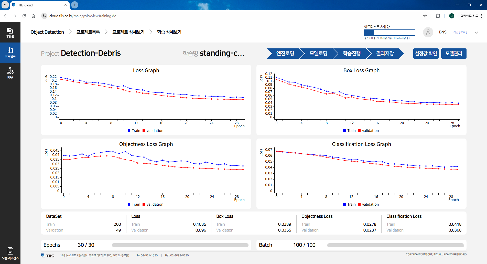This screenshot has width=487, height=264.
Task: Open the browser extensions puzzle icon
Action: coord(438,16)
